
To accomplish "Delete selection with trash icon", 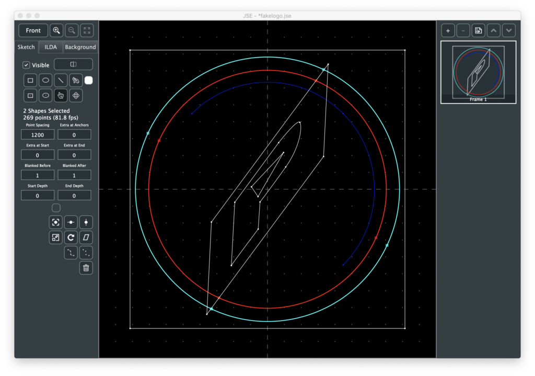I will tap(86, 268).
